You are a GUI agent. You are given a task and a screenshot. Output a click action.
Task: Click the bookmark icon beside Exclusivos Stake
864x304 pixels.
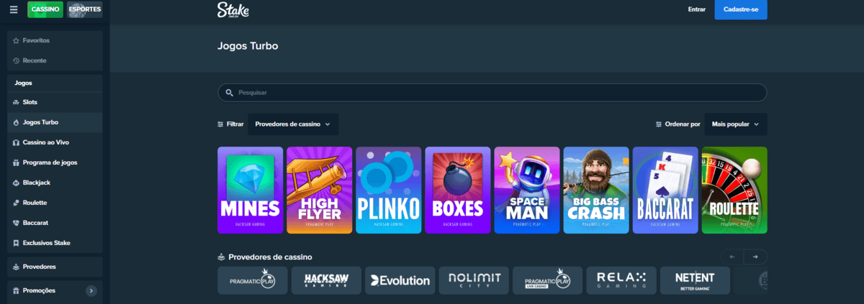click(17, 243)
